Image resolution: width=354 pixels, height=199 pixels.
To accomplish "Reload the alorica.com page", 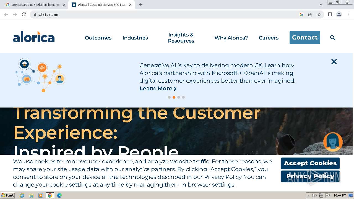I will pyautogui.click(x=24, y=14).
